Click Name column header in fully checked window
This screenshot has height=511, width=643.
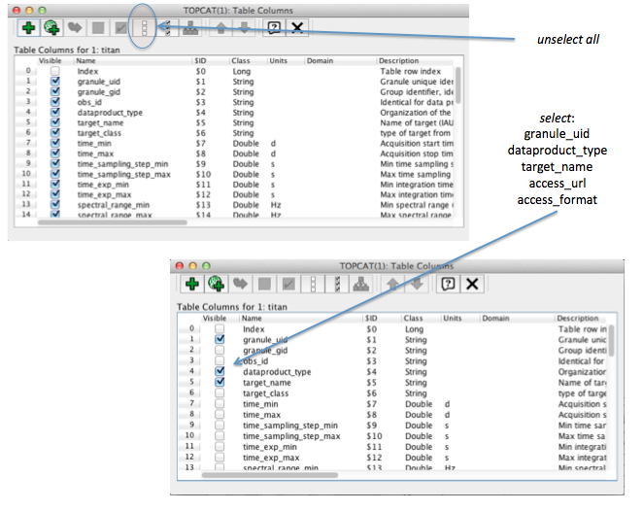[x=85, y=60]
